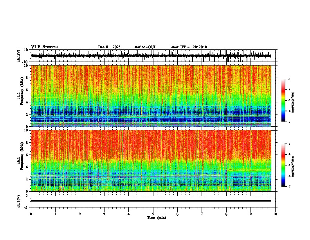Click time axis tick label '10' at right end
The image size is (310, 240).
pyautogui.click(x=275, y=214)
